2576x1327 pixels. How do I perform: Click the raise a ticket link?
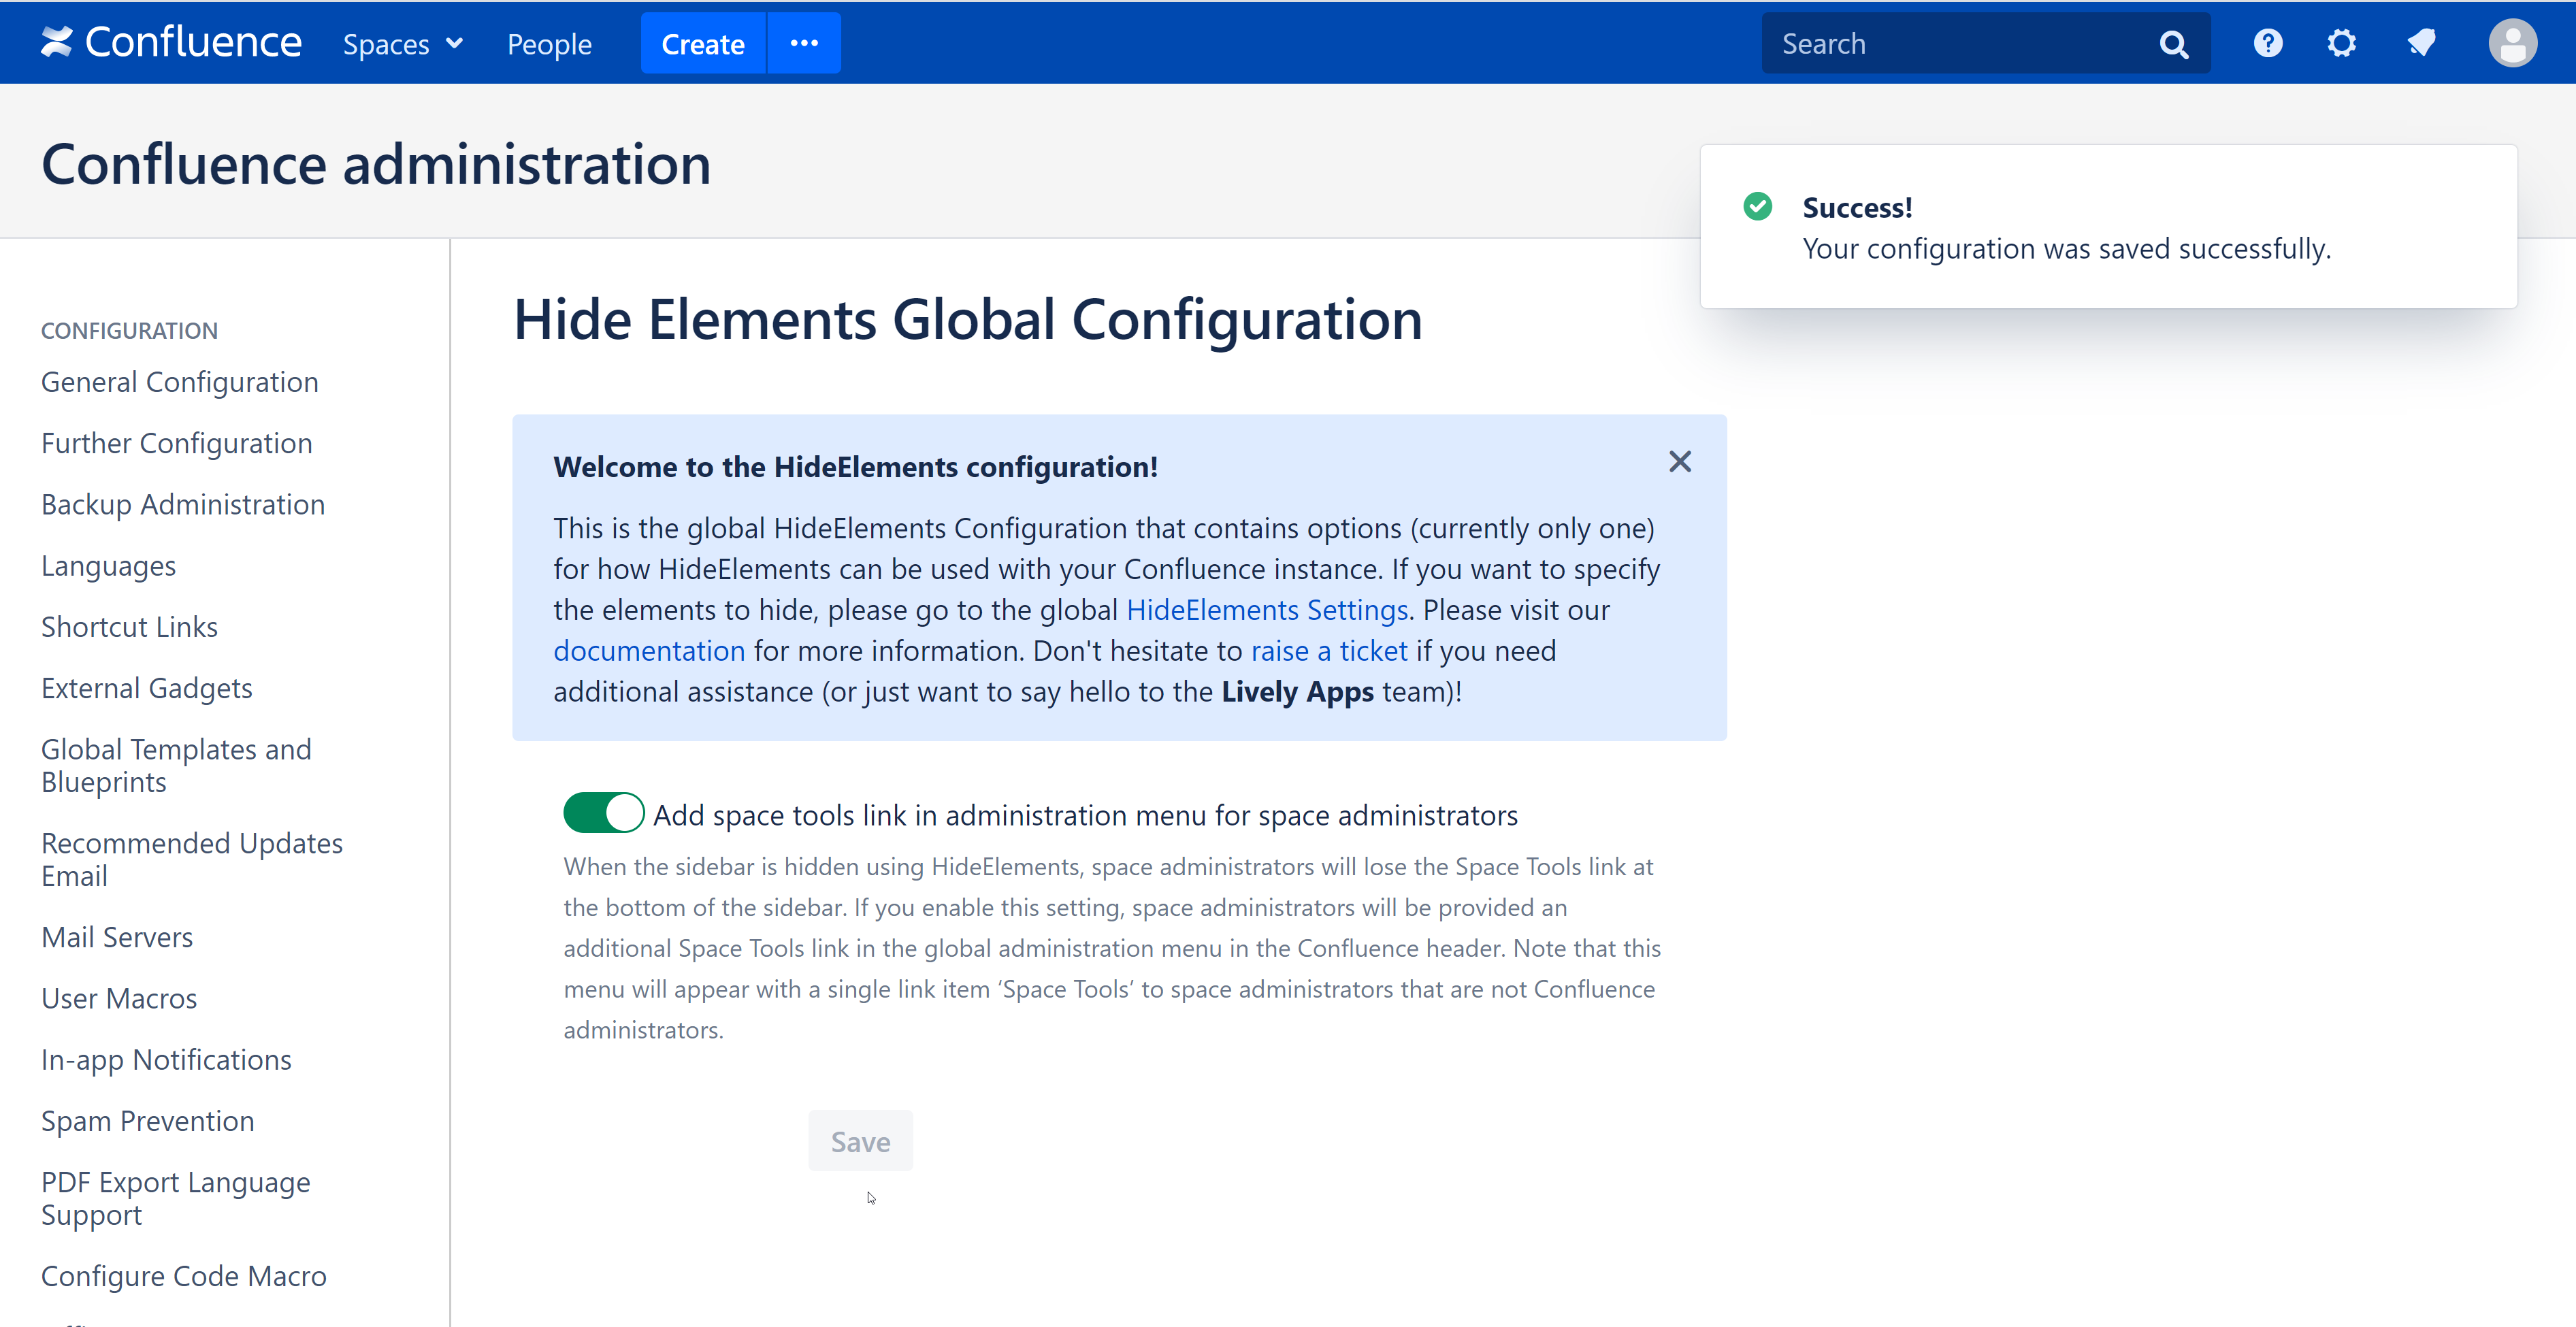tap(1329, 651)
